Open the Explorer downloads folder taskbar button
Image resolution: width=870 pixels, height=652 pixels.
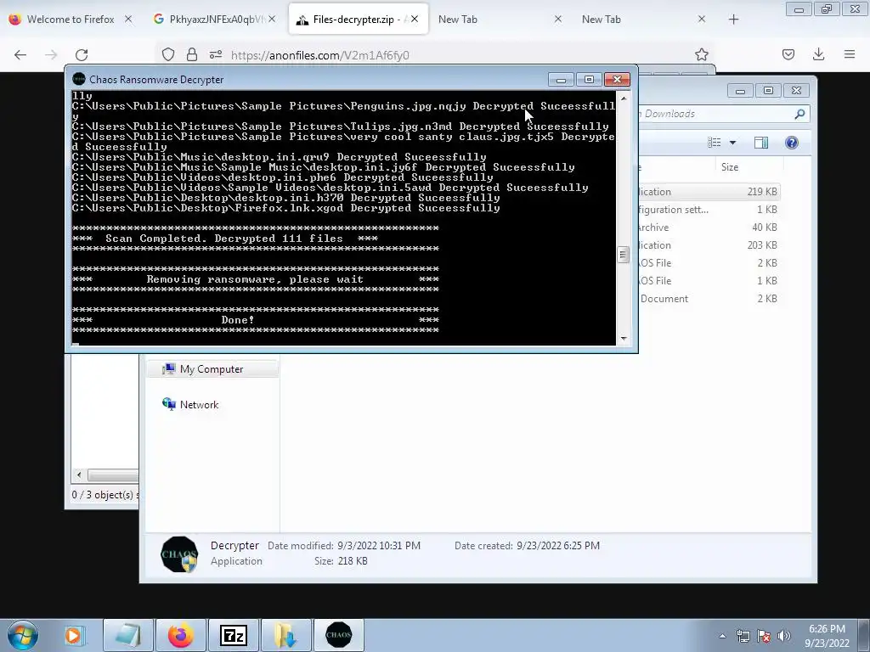pyautogui.click(x=286, y=635)
